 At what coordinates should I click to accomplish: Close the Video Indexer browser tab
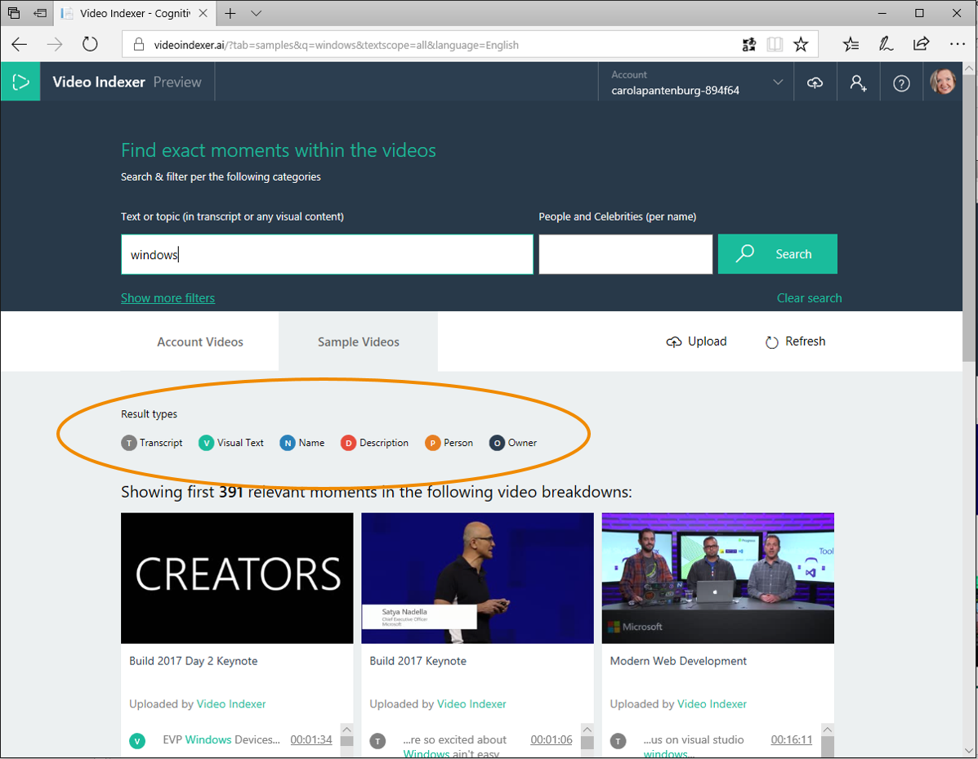coord(203,13)
